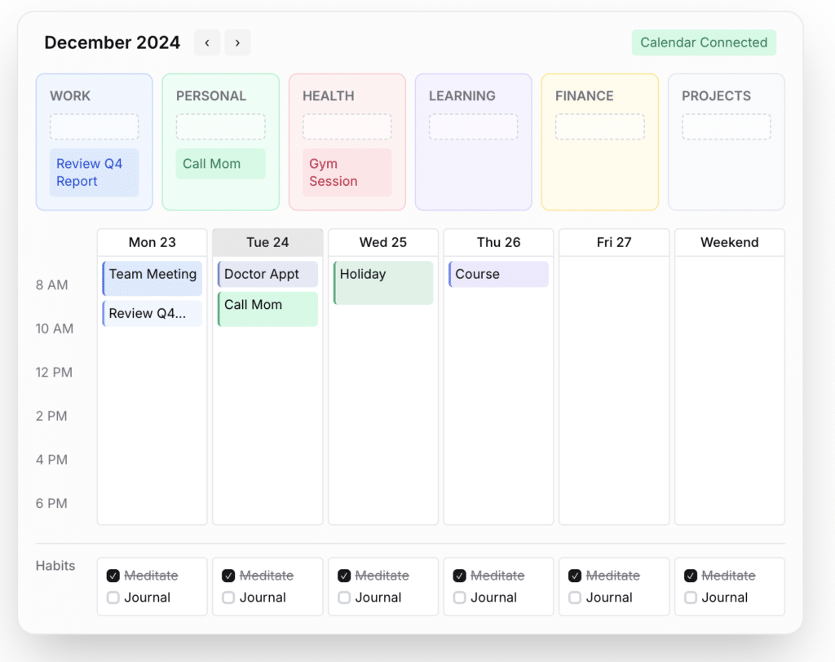Viewport: 835px width, 662px height.
Task: Check the Journal habit for Weekend
Action: pos(691,598)
